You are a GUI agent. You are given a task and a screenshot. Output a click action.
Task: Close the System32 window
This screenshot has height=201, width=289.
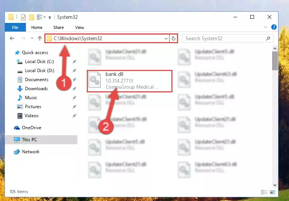tap(269, 17)
